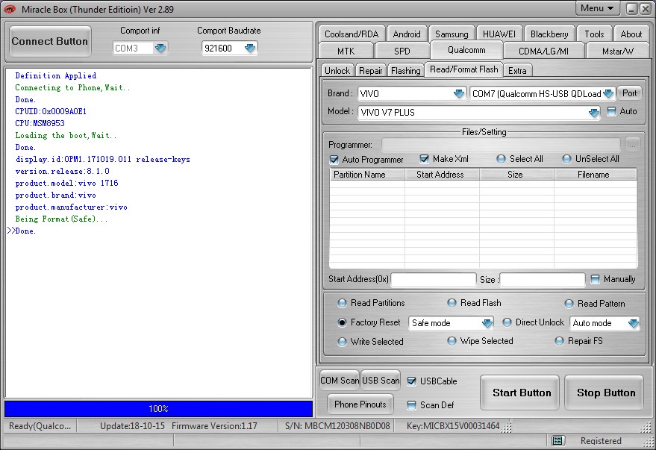Click the browse button beside Programmer field
This screenshot has width=656, height=450.
[x=632, y=145]
